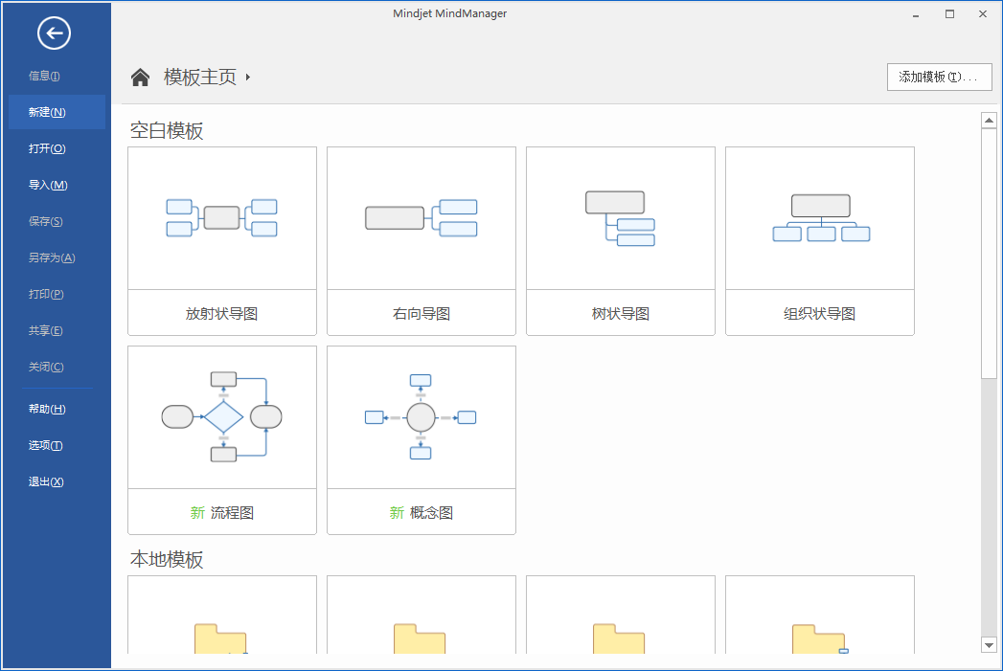
Task: Click the 组织状导图 label
Action: [819, 314]
